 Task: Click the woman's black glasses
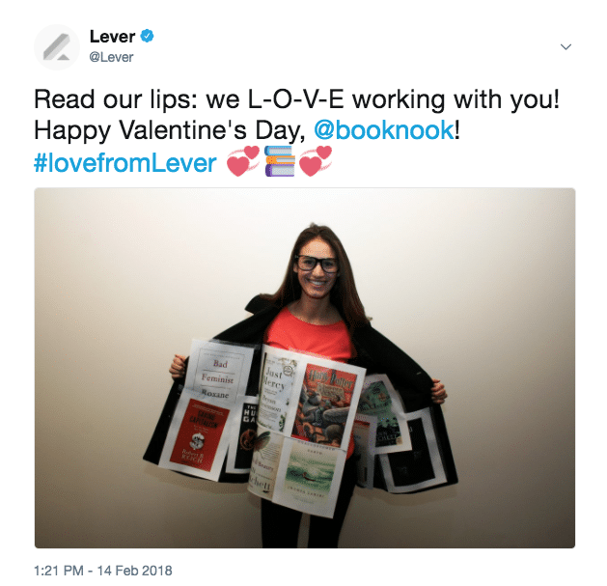[x=317, y=265]
